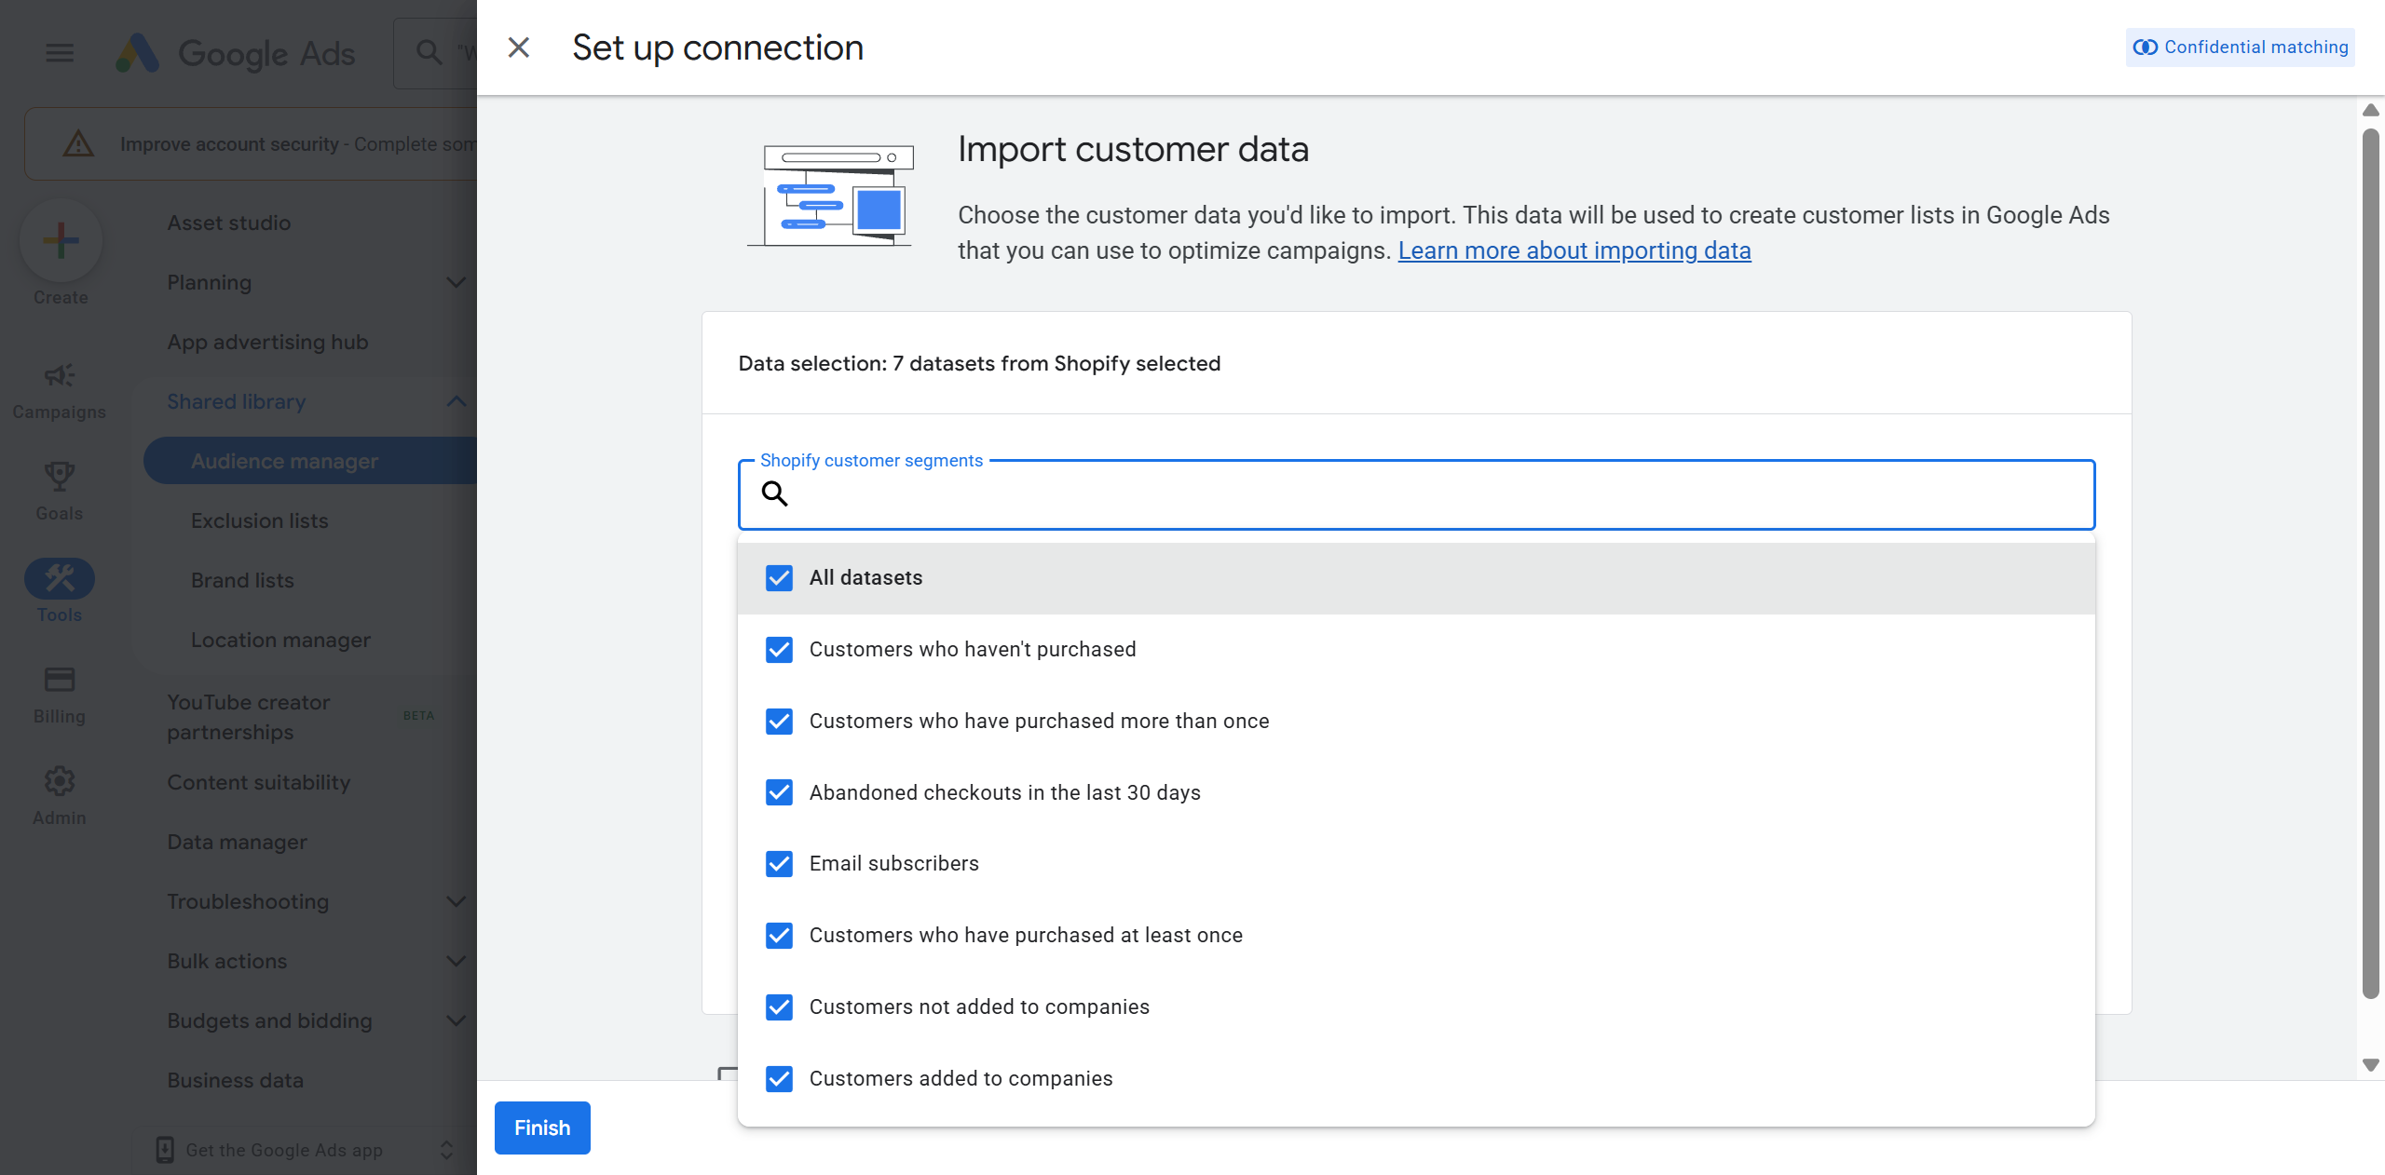Uncheck Customers not added to companies
Image resolution: width=2385 pixels, height=1175 pixels.
pyautogui.click(x=779, y=1007)
